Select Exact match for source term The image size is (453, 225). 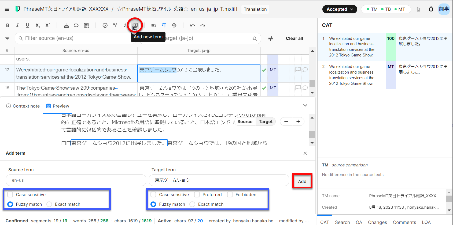coord(49,204)
